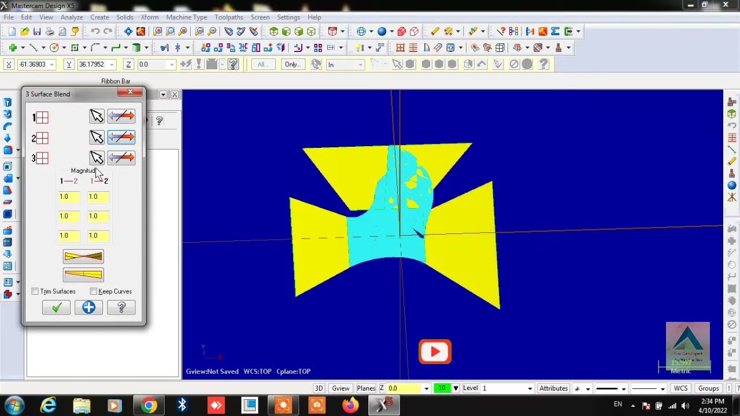
Task: Toggle surface 1 blend direction arrow
Action: coord(121,117)
